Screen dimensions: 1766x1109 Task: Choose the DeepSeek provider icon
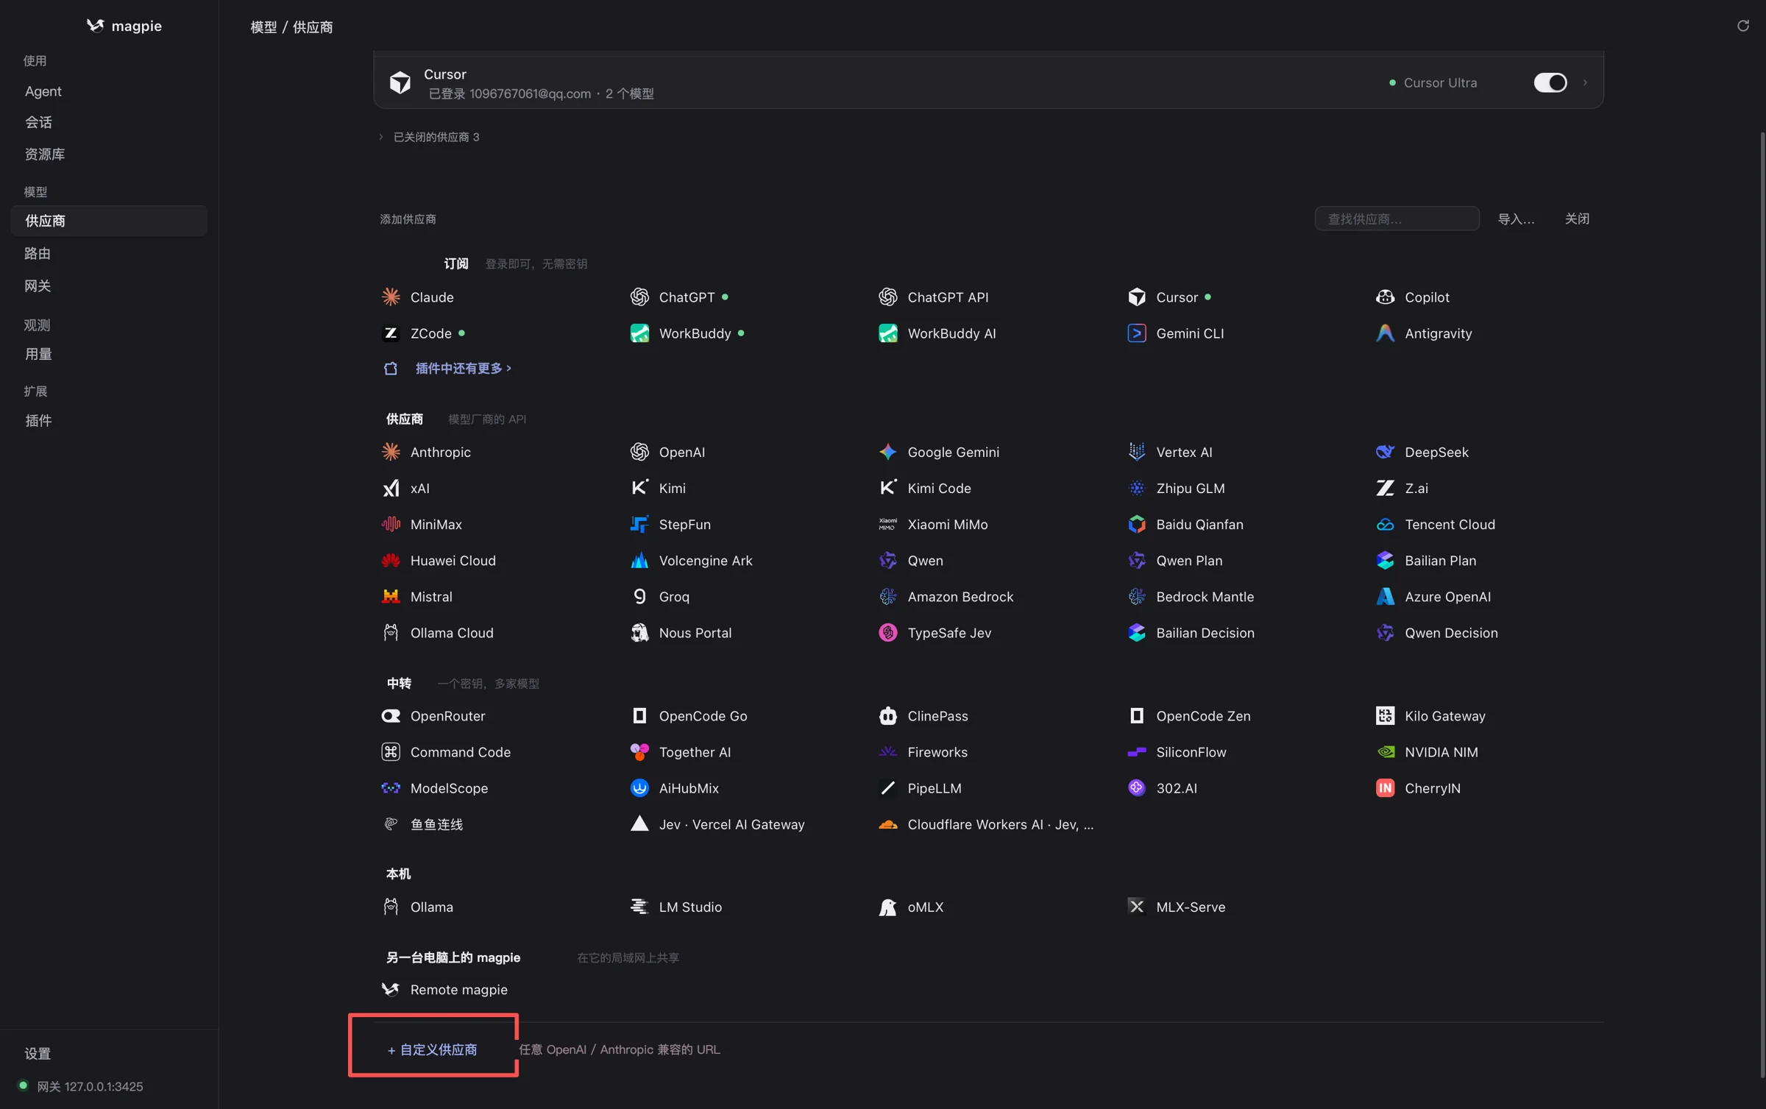(x=1385, y=452)
